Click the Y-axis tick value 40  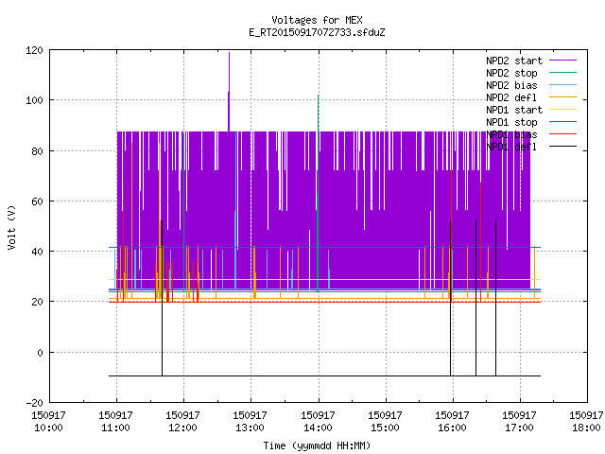tap(38, 252)
